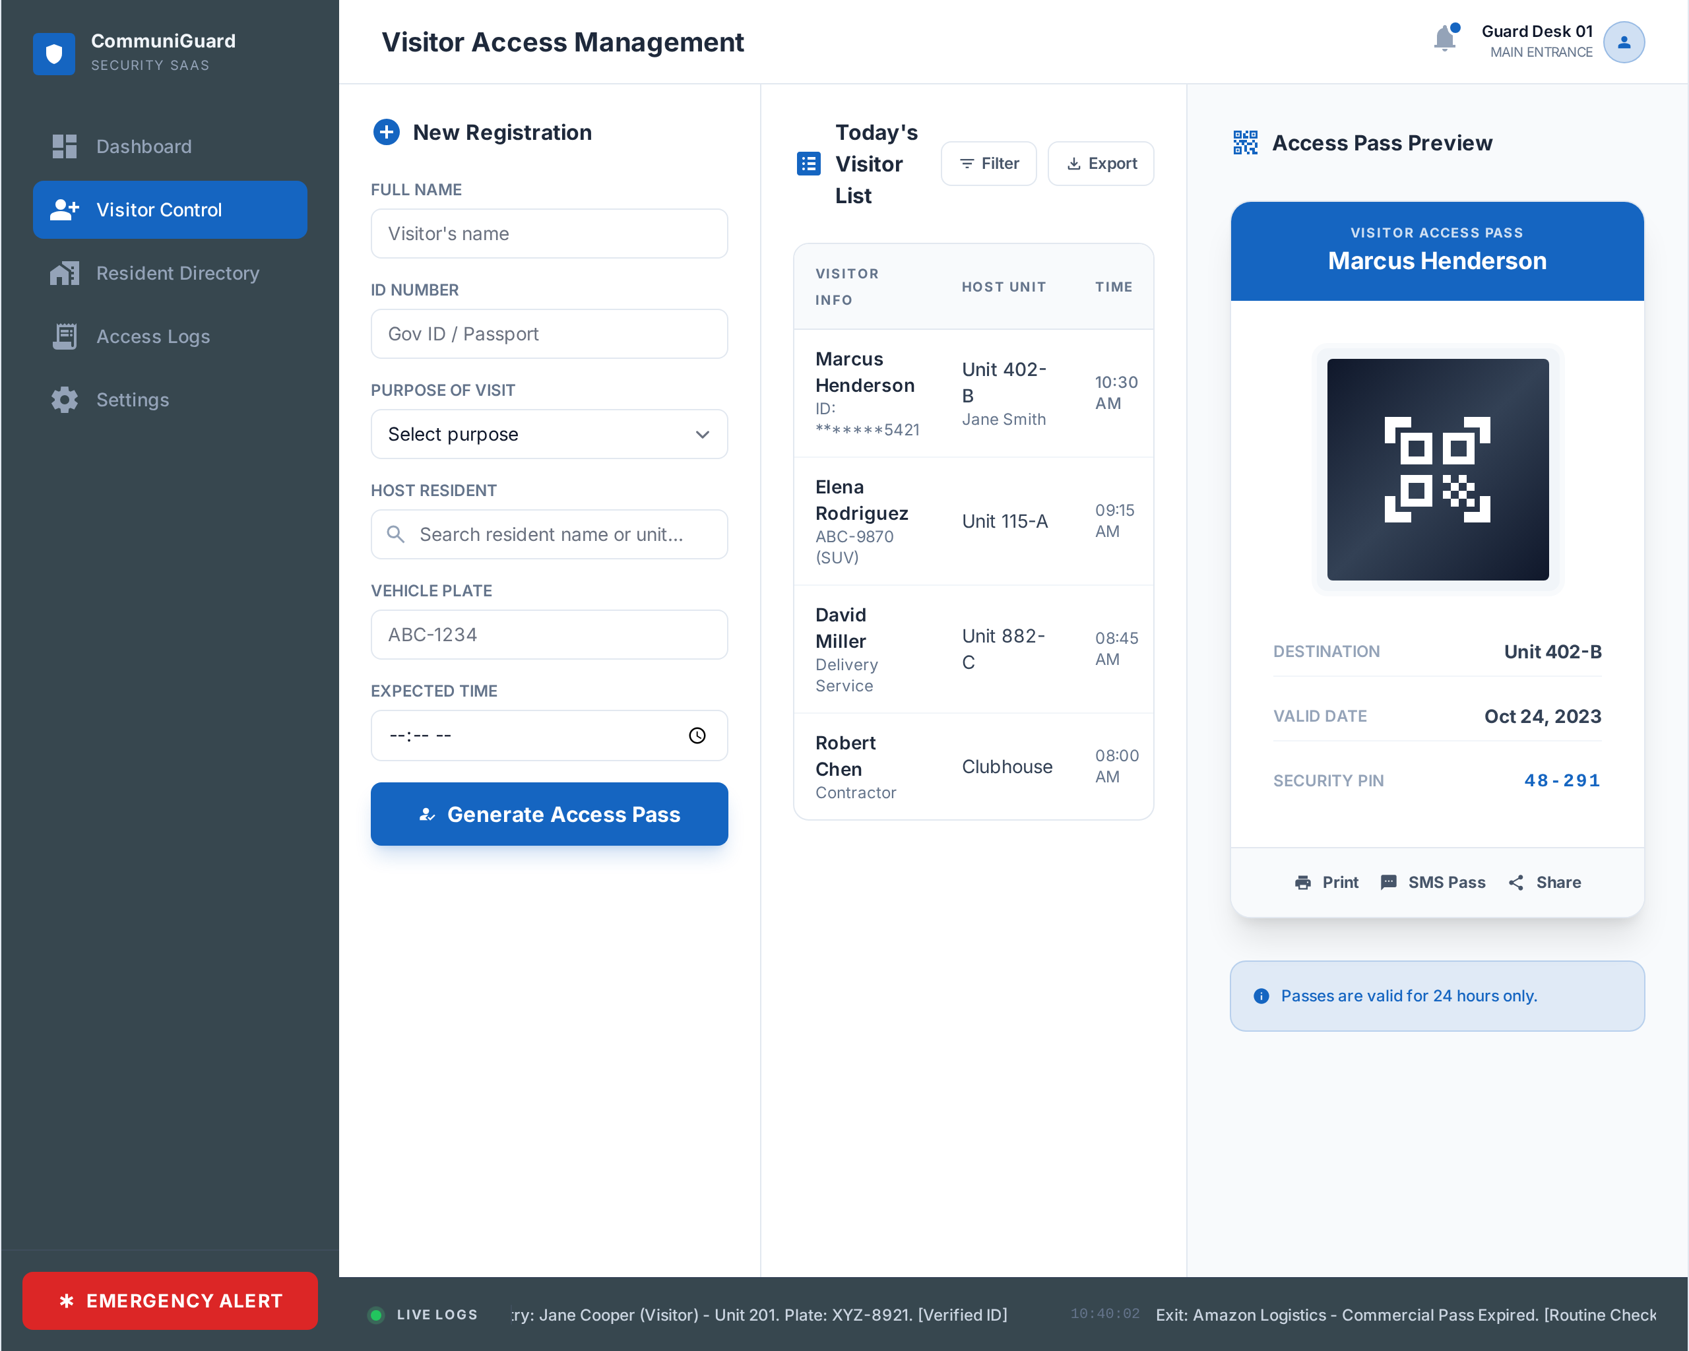Screen dimensions: 1689x1351
Task: Click the notification bell icon
Action: pyautogui.click(x=1444, y=39)
